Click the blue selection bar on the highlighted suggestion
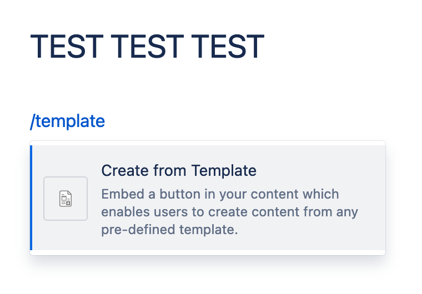This screenshot has width=422, height=294. pyautogui.click(x=31, y=197)
